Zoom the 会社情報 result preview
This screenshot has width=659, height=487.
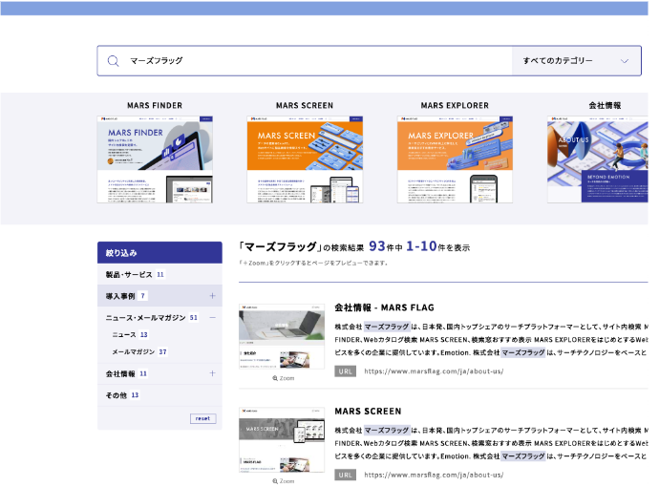[284, 378]
